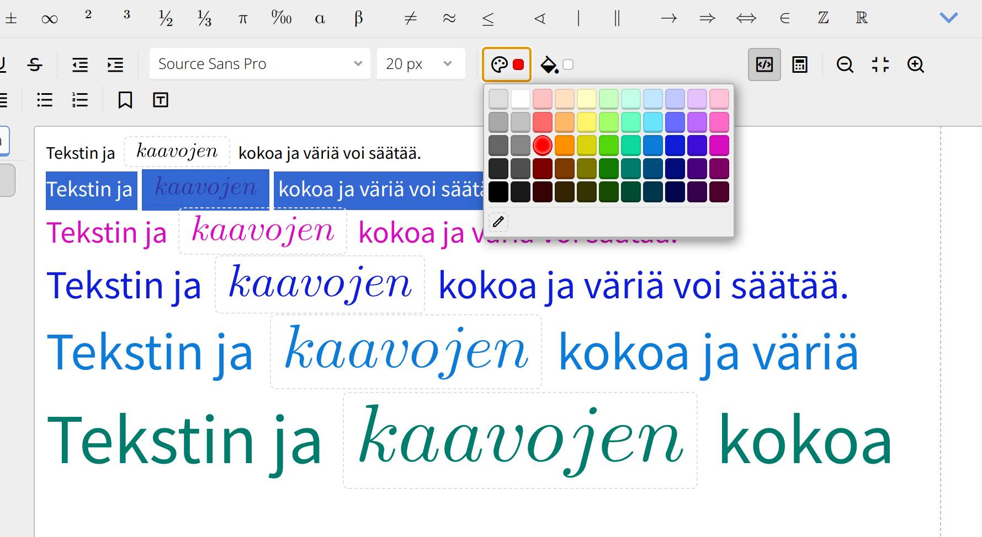982x537 pixels.
Task: Select the large teal formula 'kaavojen'
Action: [520, 441]
